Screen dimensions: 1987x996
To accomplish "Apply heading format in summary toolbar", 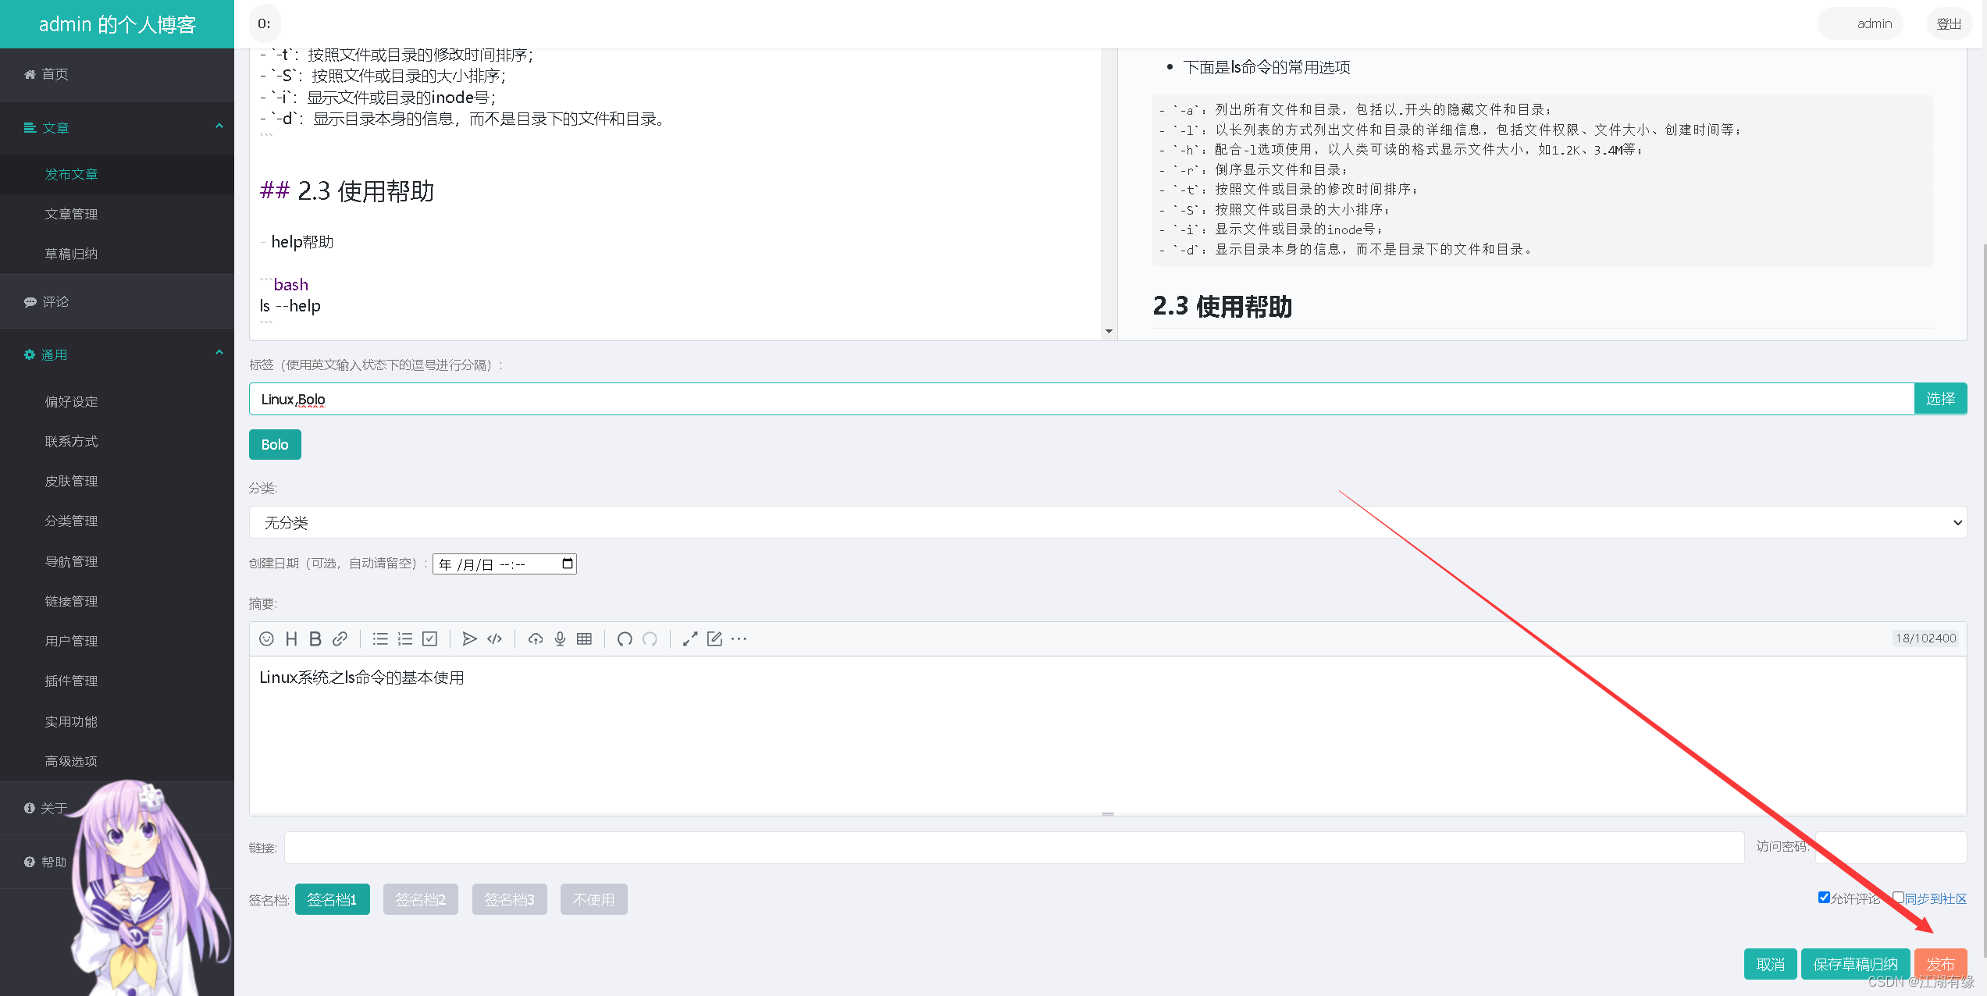I will coord(291,639).
